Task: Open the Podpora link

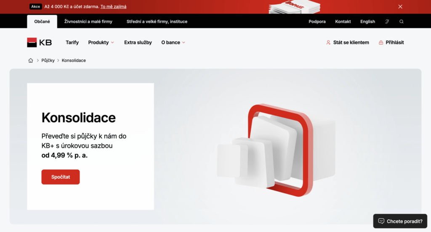Action: click(x=317, y=21)
